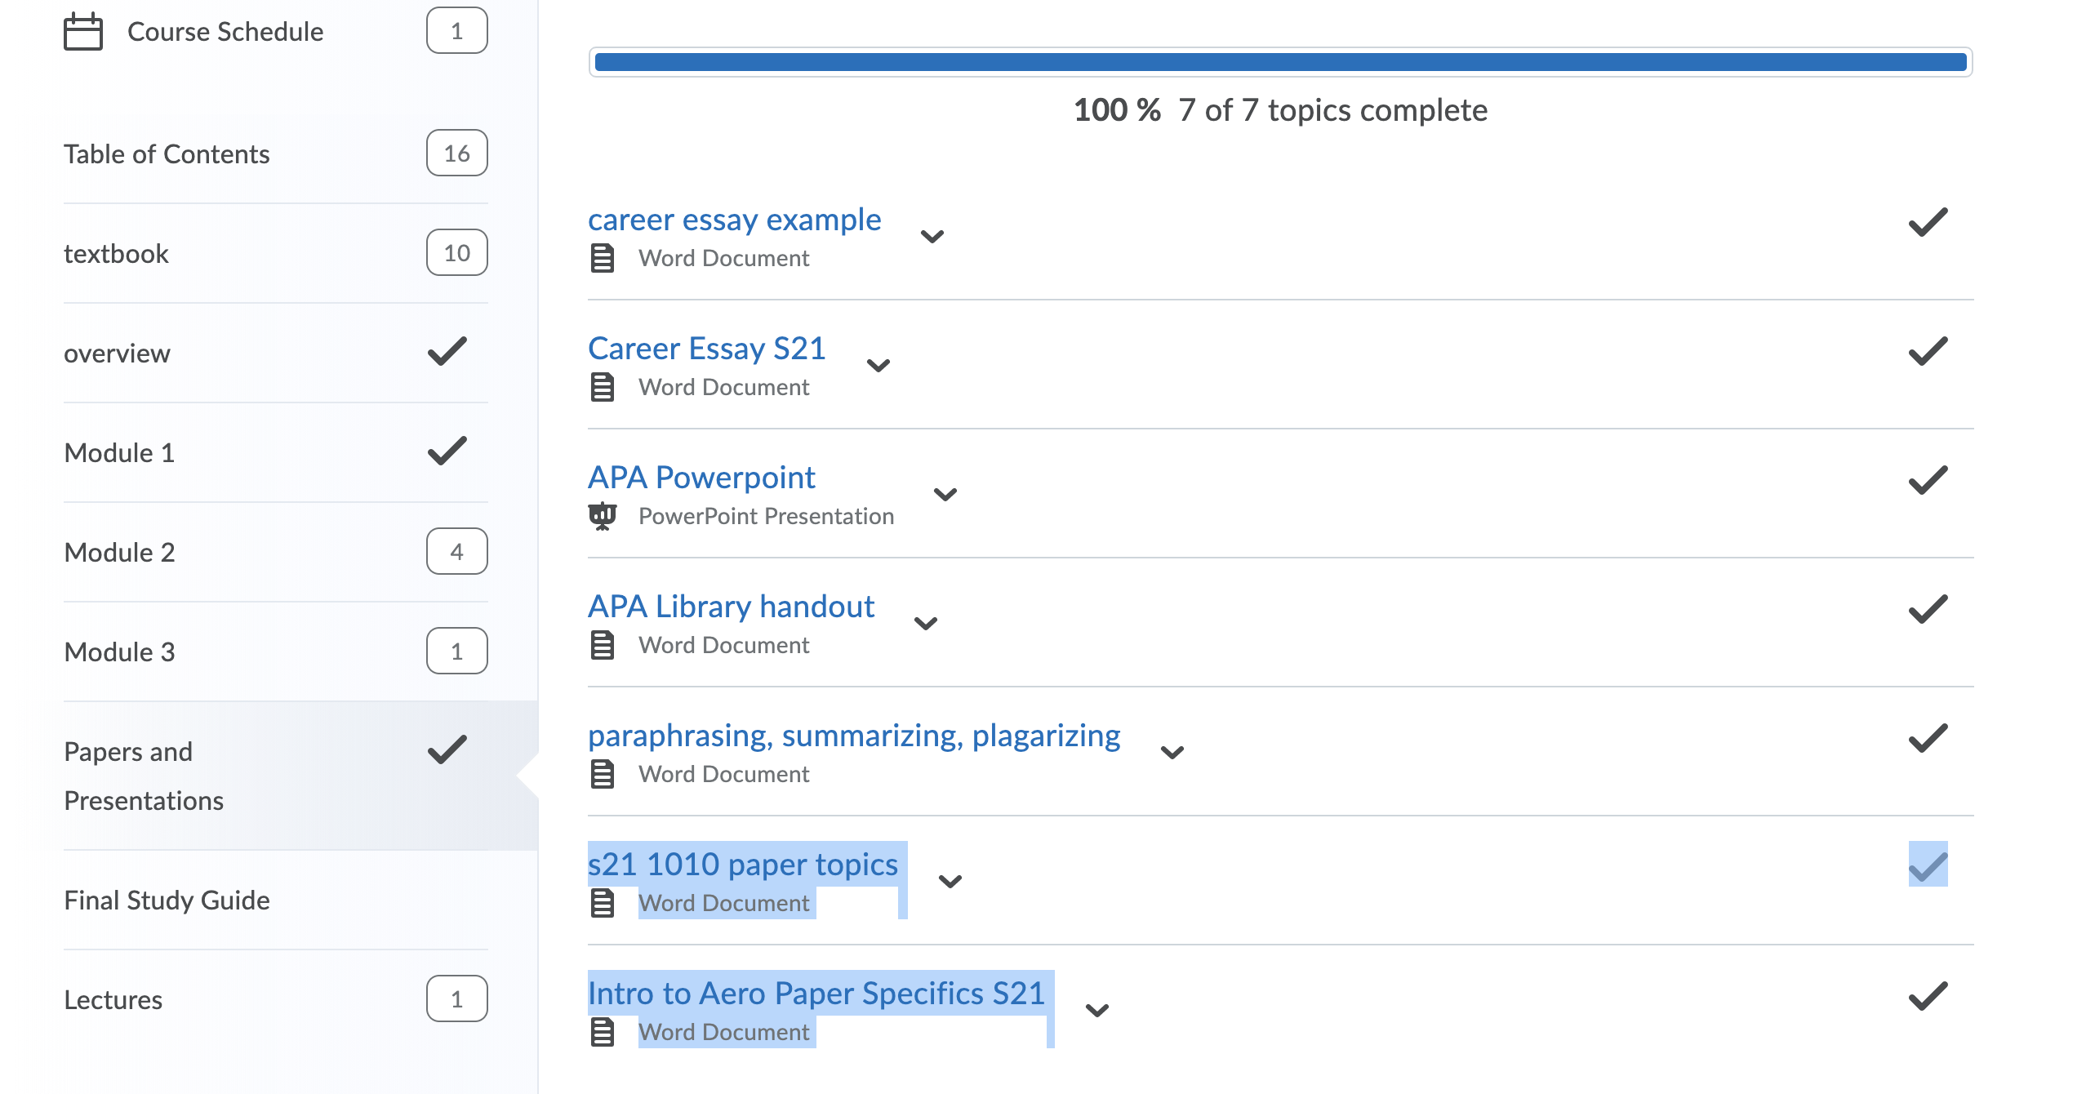Click the document icon under paraphrasing, summarizing, plagarizing
Viewport: 2095px width, 1094px height.
click(x=603, y=774)
